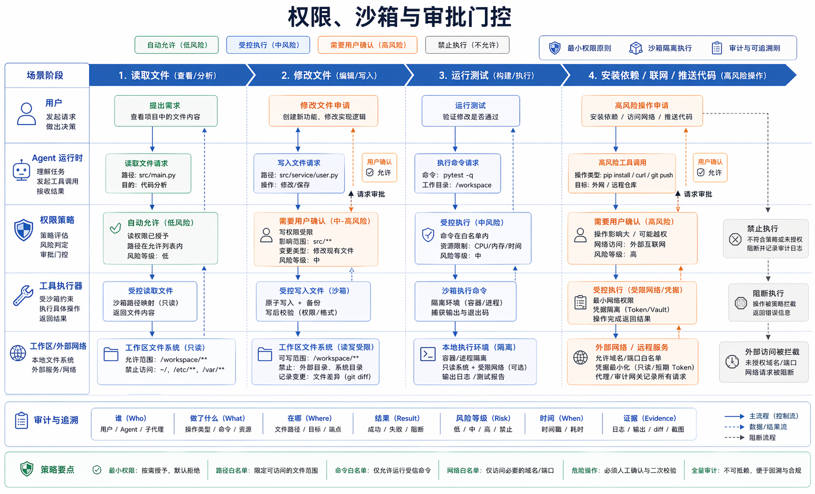Click the blue 受控执行（中风险）legend swatch

coord(268,45)
